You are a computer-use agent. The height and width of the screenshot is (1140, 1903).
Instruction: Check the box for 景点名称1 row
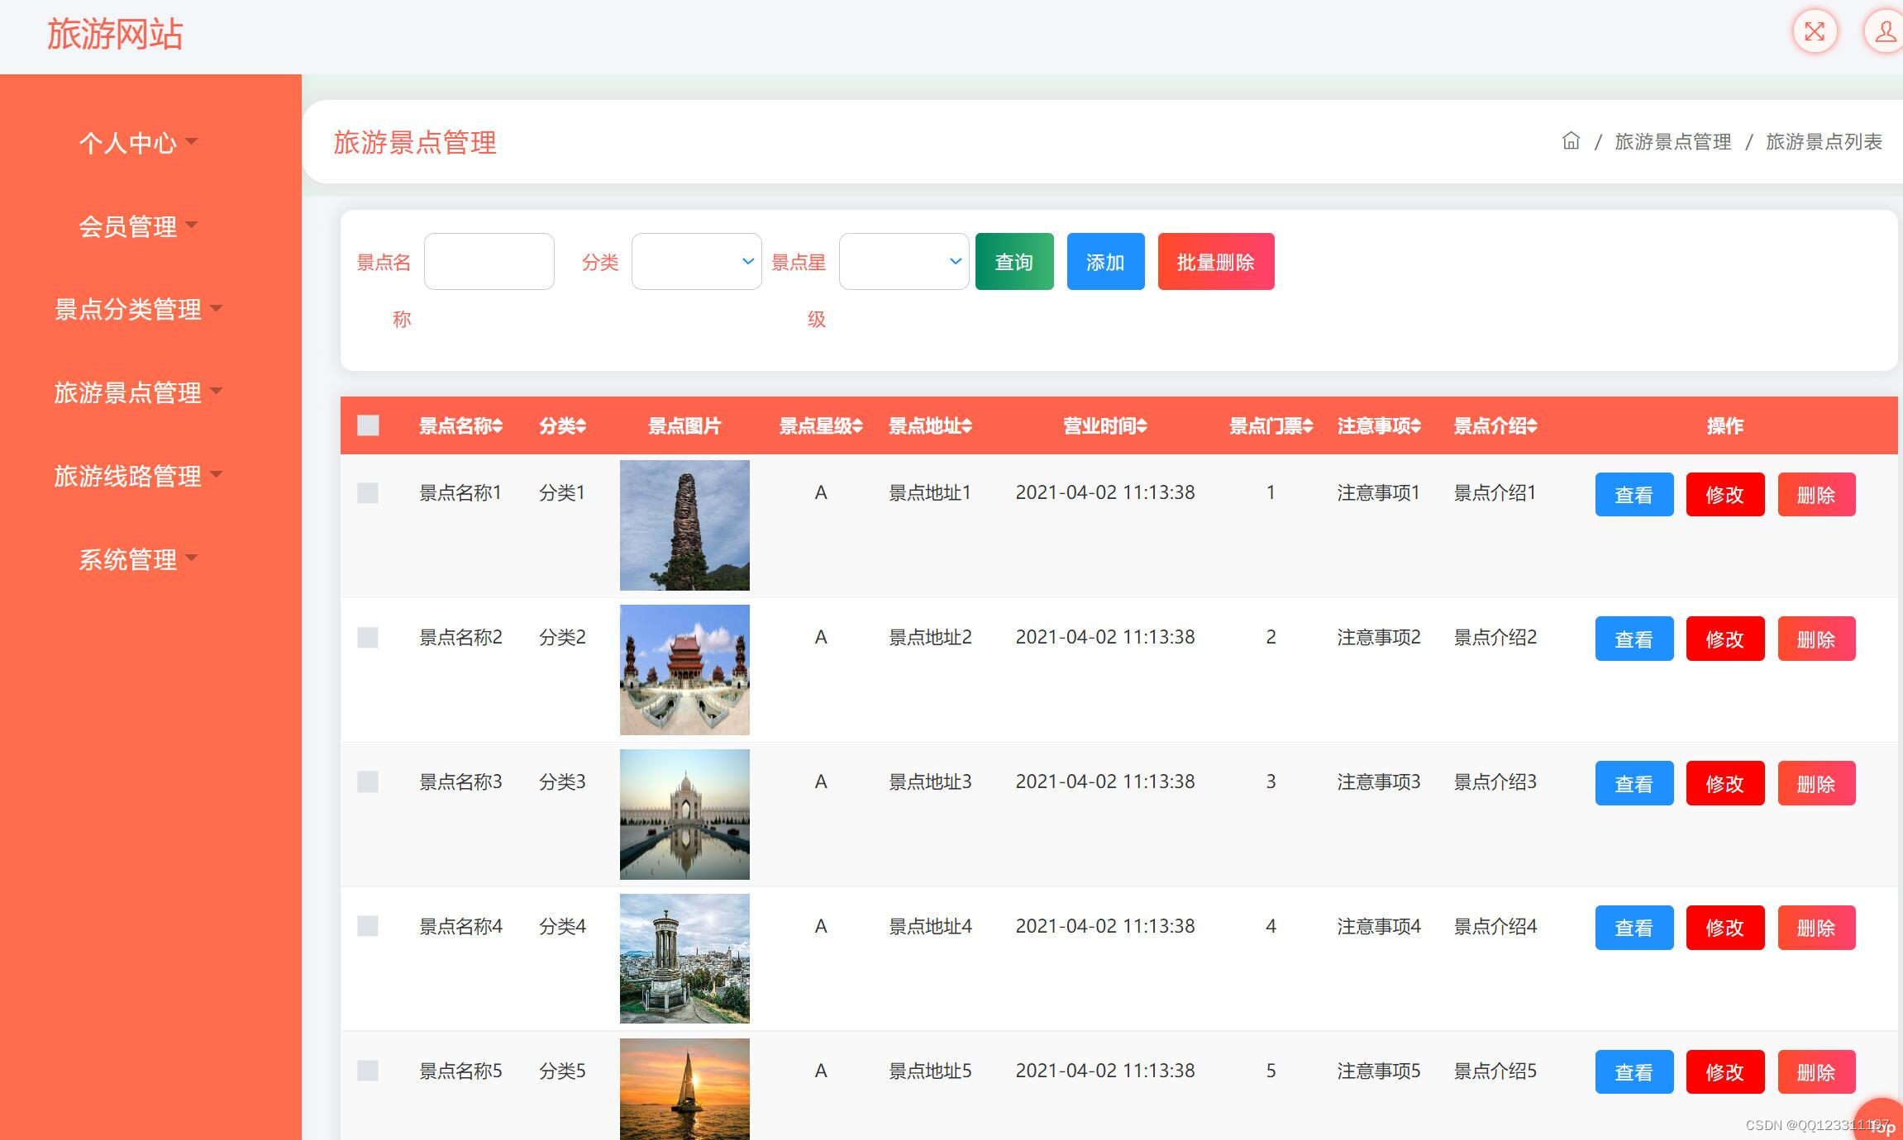click(368, 493)
